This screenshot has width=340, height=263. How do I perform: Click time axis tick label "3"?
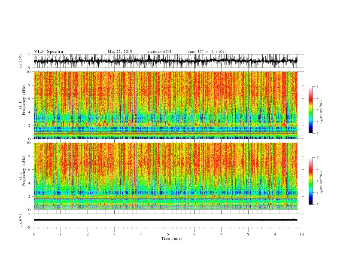tap(114, 234)
